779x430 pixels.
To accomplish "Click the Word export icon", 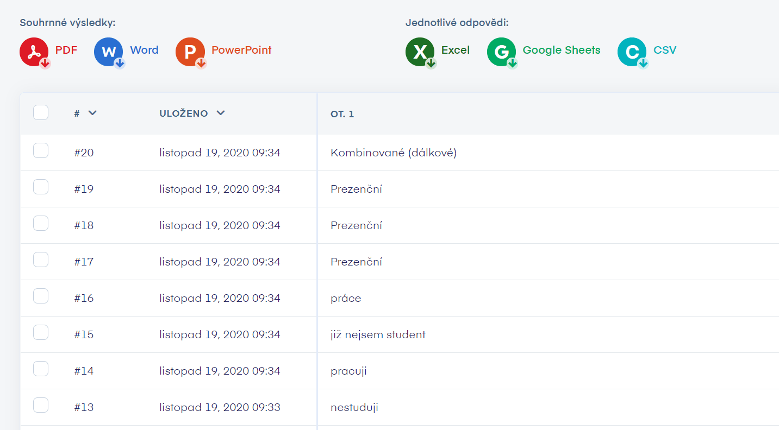I will 109,52.
